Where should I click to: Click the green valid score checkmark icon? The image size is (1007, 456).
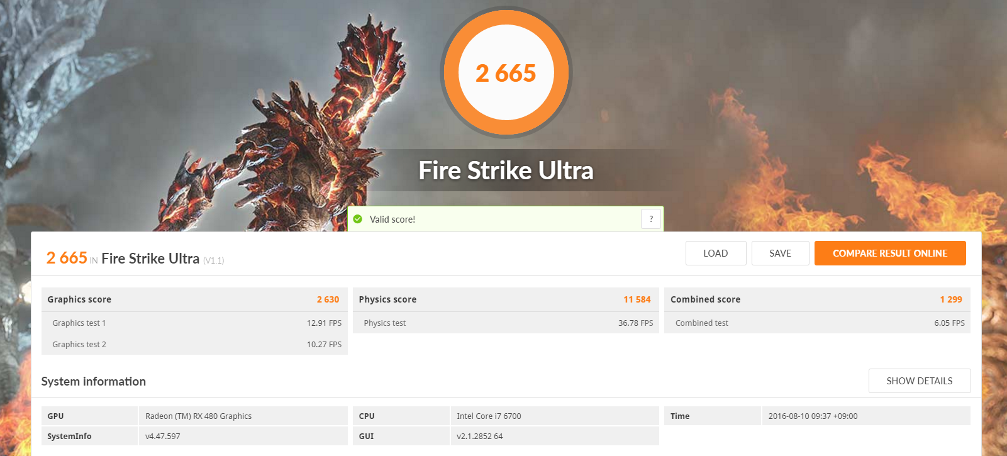pyautogui.click(x=358, y=219)
